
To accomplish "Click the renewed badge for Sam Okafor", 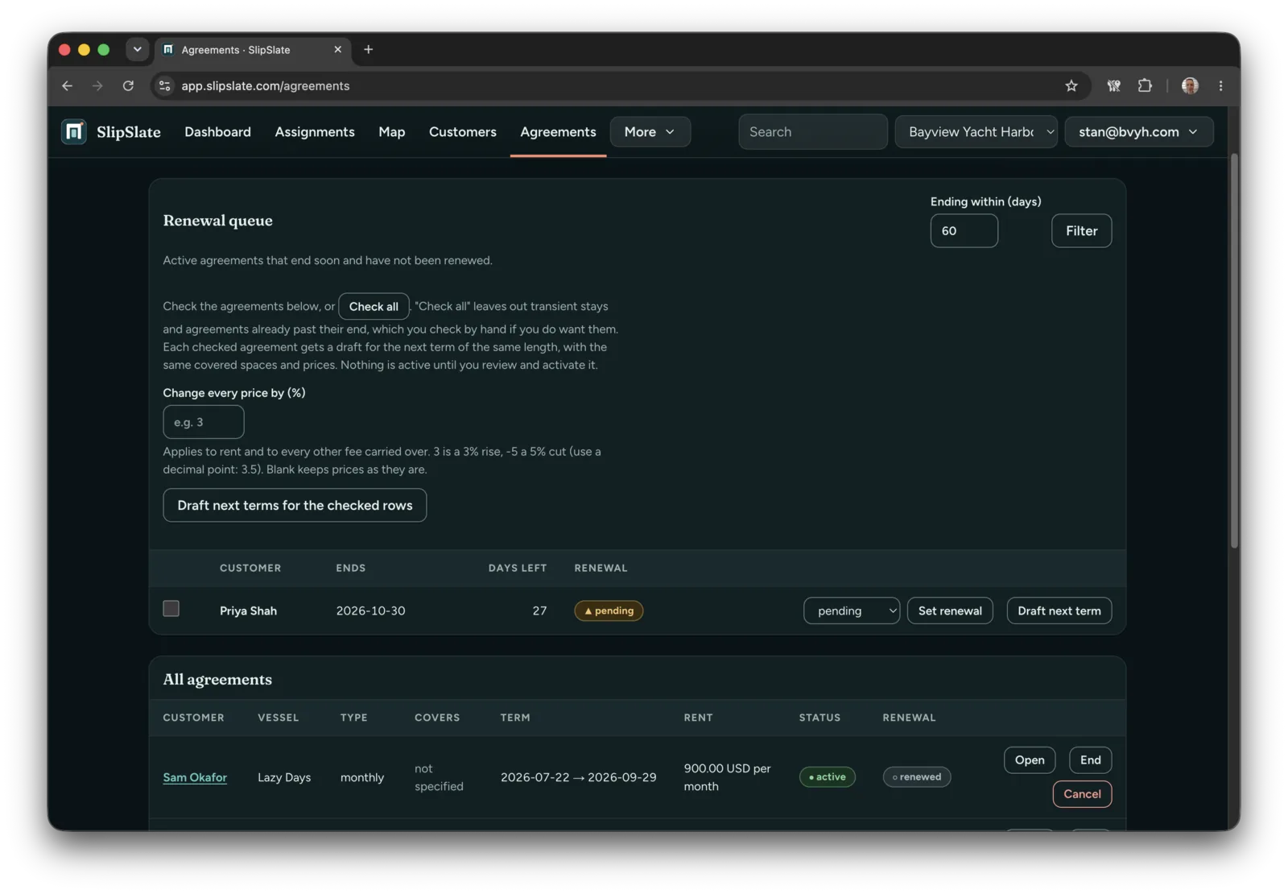I will tap(917, 777).
